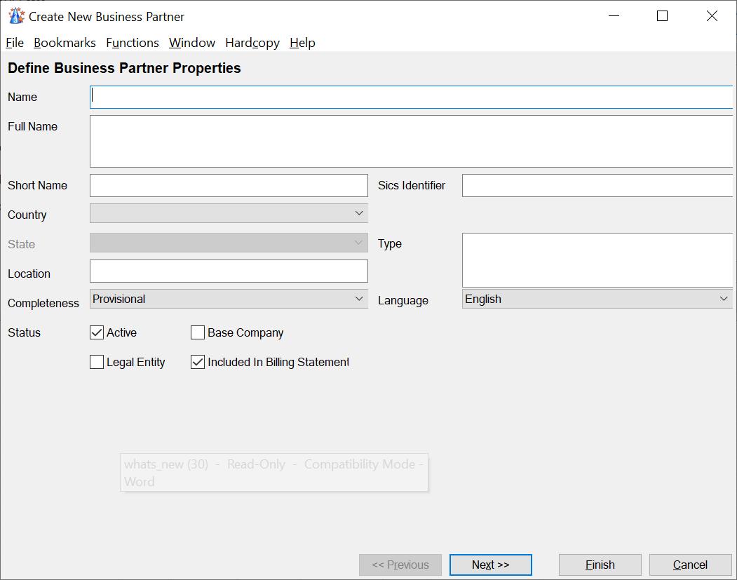Expand the Language dropdown set to English
The image size is (737, 580).
pos(597,299)
